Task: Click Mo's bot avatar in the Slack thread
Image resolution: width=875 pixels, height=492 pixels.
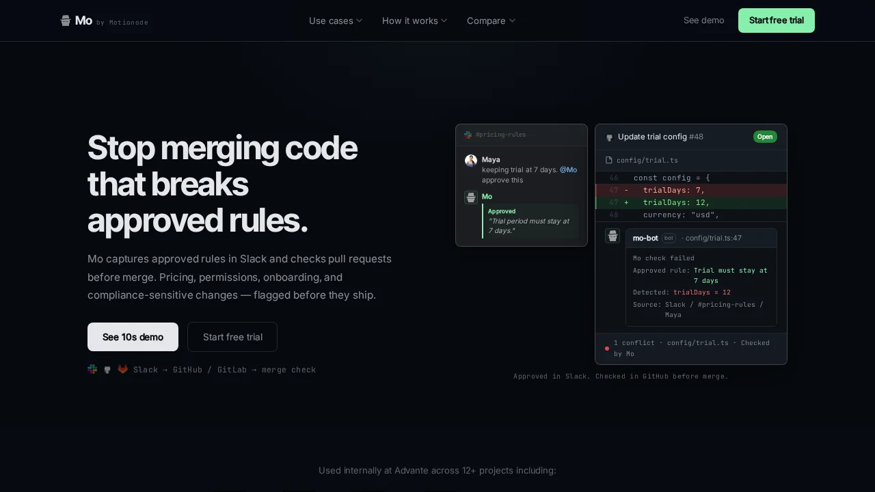Action: tap(471, 197)
